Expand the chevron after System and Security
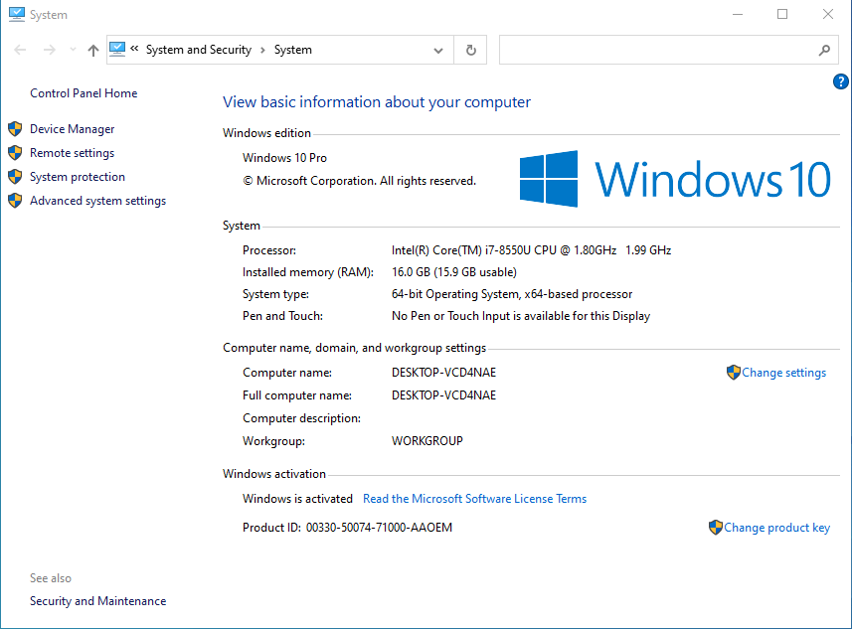Screen dimensions: 852x629 263,50
